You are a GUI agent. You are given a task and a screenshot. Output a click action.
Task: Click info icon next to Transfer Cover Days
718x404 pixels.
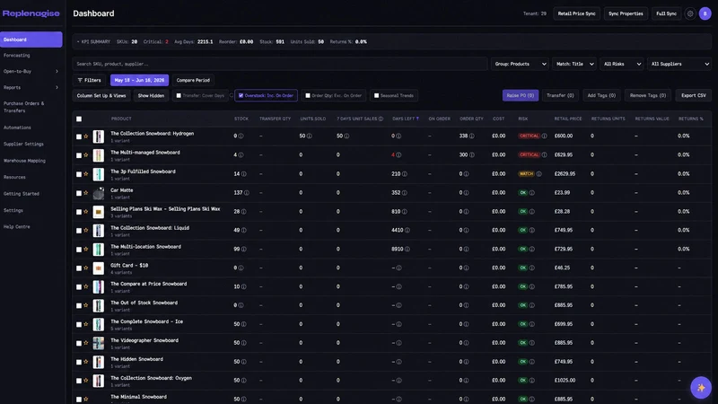tap(232, 96)
